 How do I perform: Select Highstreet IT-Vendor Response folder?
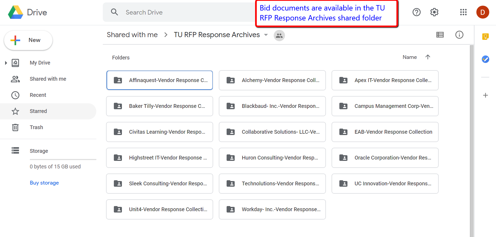[160, 158]
